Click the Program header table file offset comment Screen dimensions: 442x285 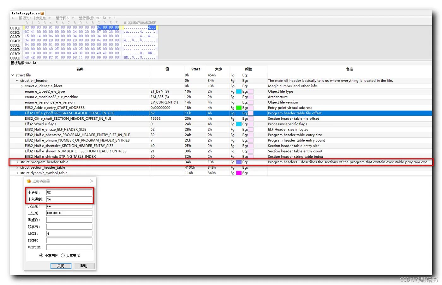pyautogui.click(x=295, y=113)
